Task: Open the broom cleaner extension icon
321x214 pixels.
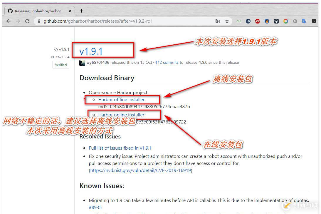Action: 267,21
